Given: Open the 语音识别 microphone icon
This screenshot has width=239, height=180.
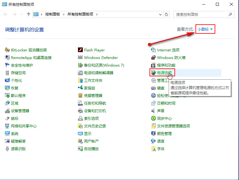Looking at the screenshot, I should (7, 149).
